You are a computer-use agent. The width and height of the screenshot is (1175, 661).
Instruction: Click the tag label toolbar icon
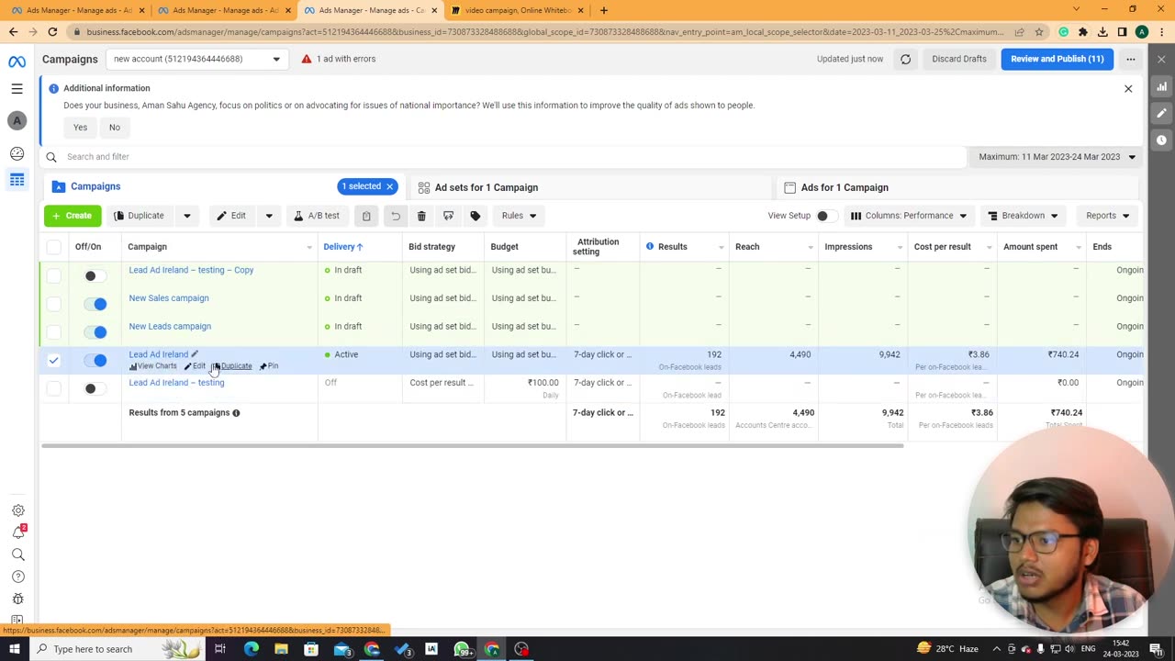(x=476, y=216)
